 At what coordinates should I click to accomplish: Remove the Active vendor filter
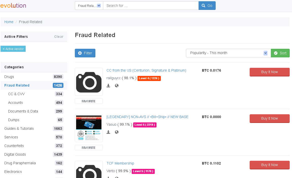(4, 48)
